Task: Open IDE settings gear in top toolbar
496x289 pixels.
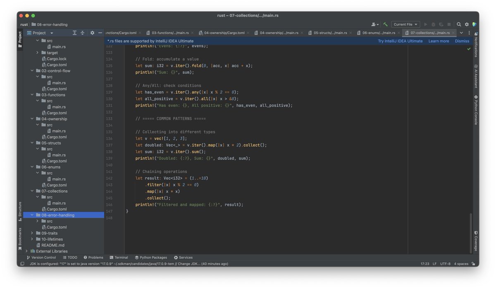Action: 467,24
